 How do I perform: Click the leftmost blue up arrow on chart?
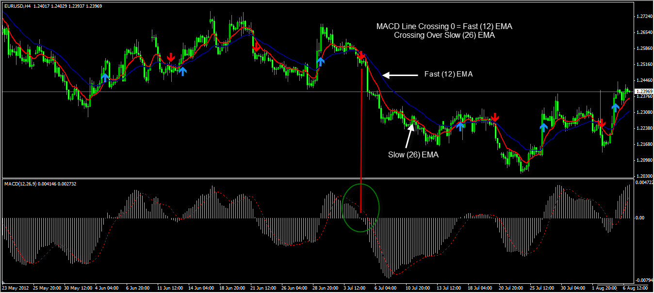[105, 77]
